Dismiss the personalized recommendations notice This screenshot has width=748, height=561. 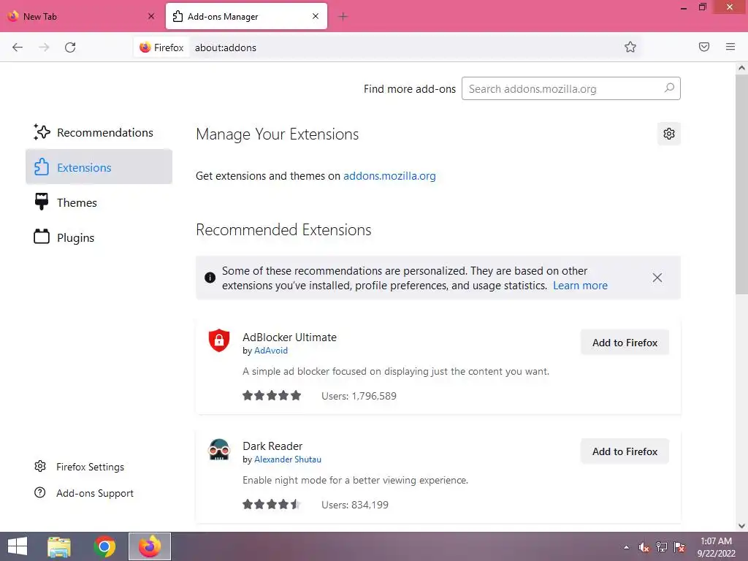657,278
